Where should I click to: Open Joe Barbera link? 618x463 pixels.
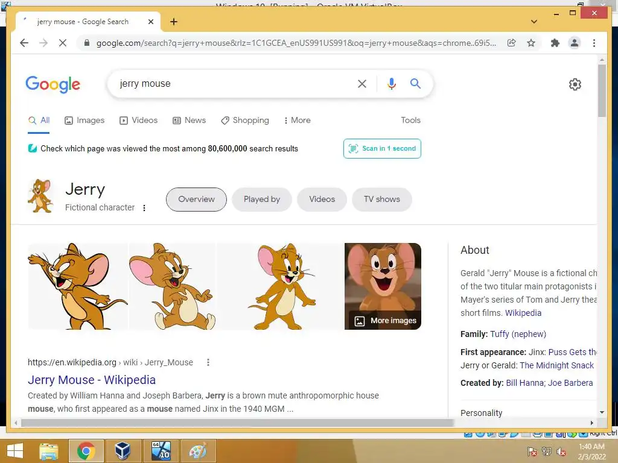click(570, 383)
